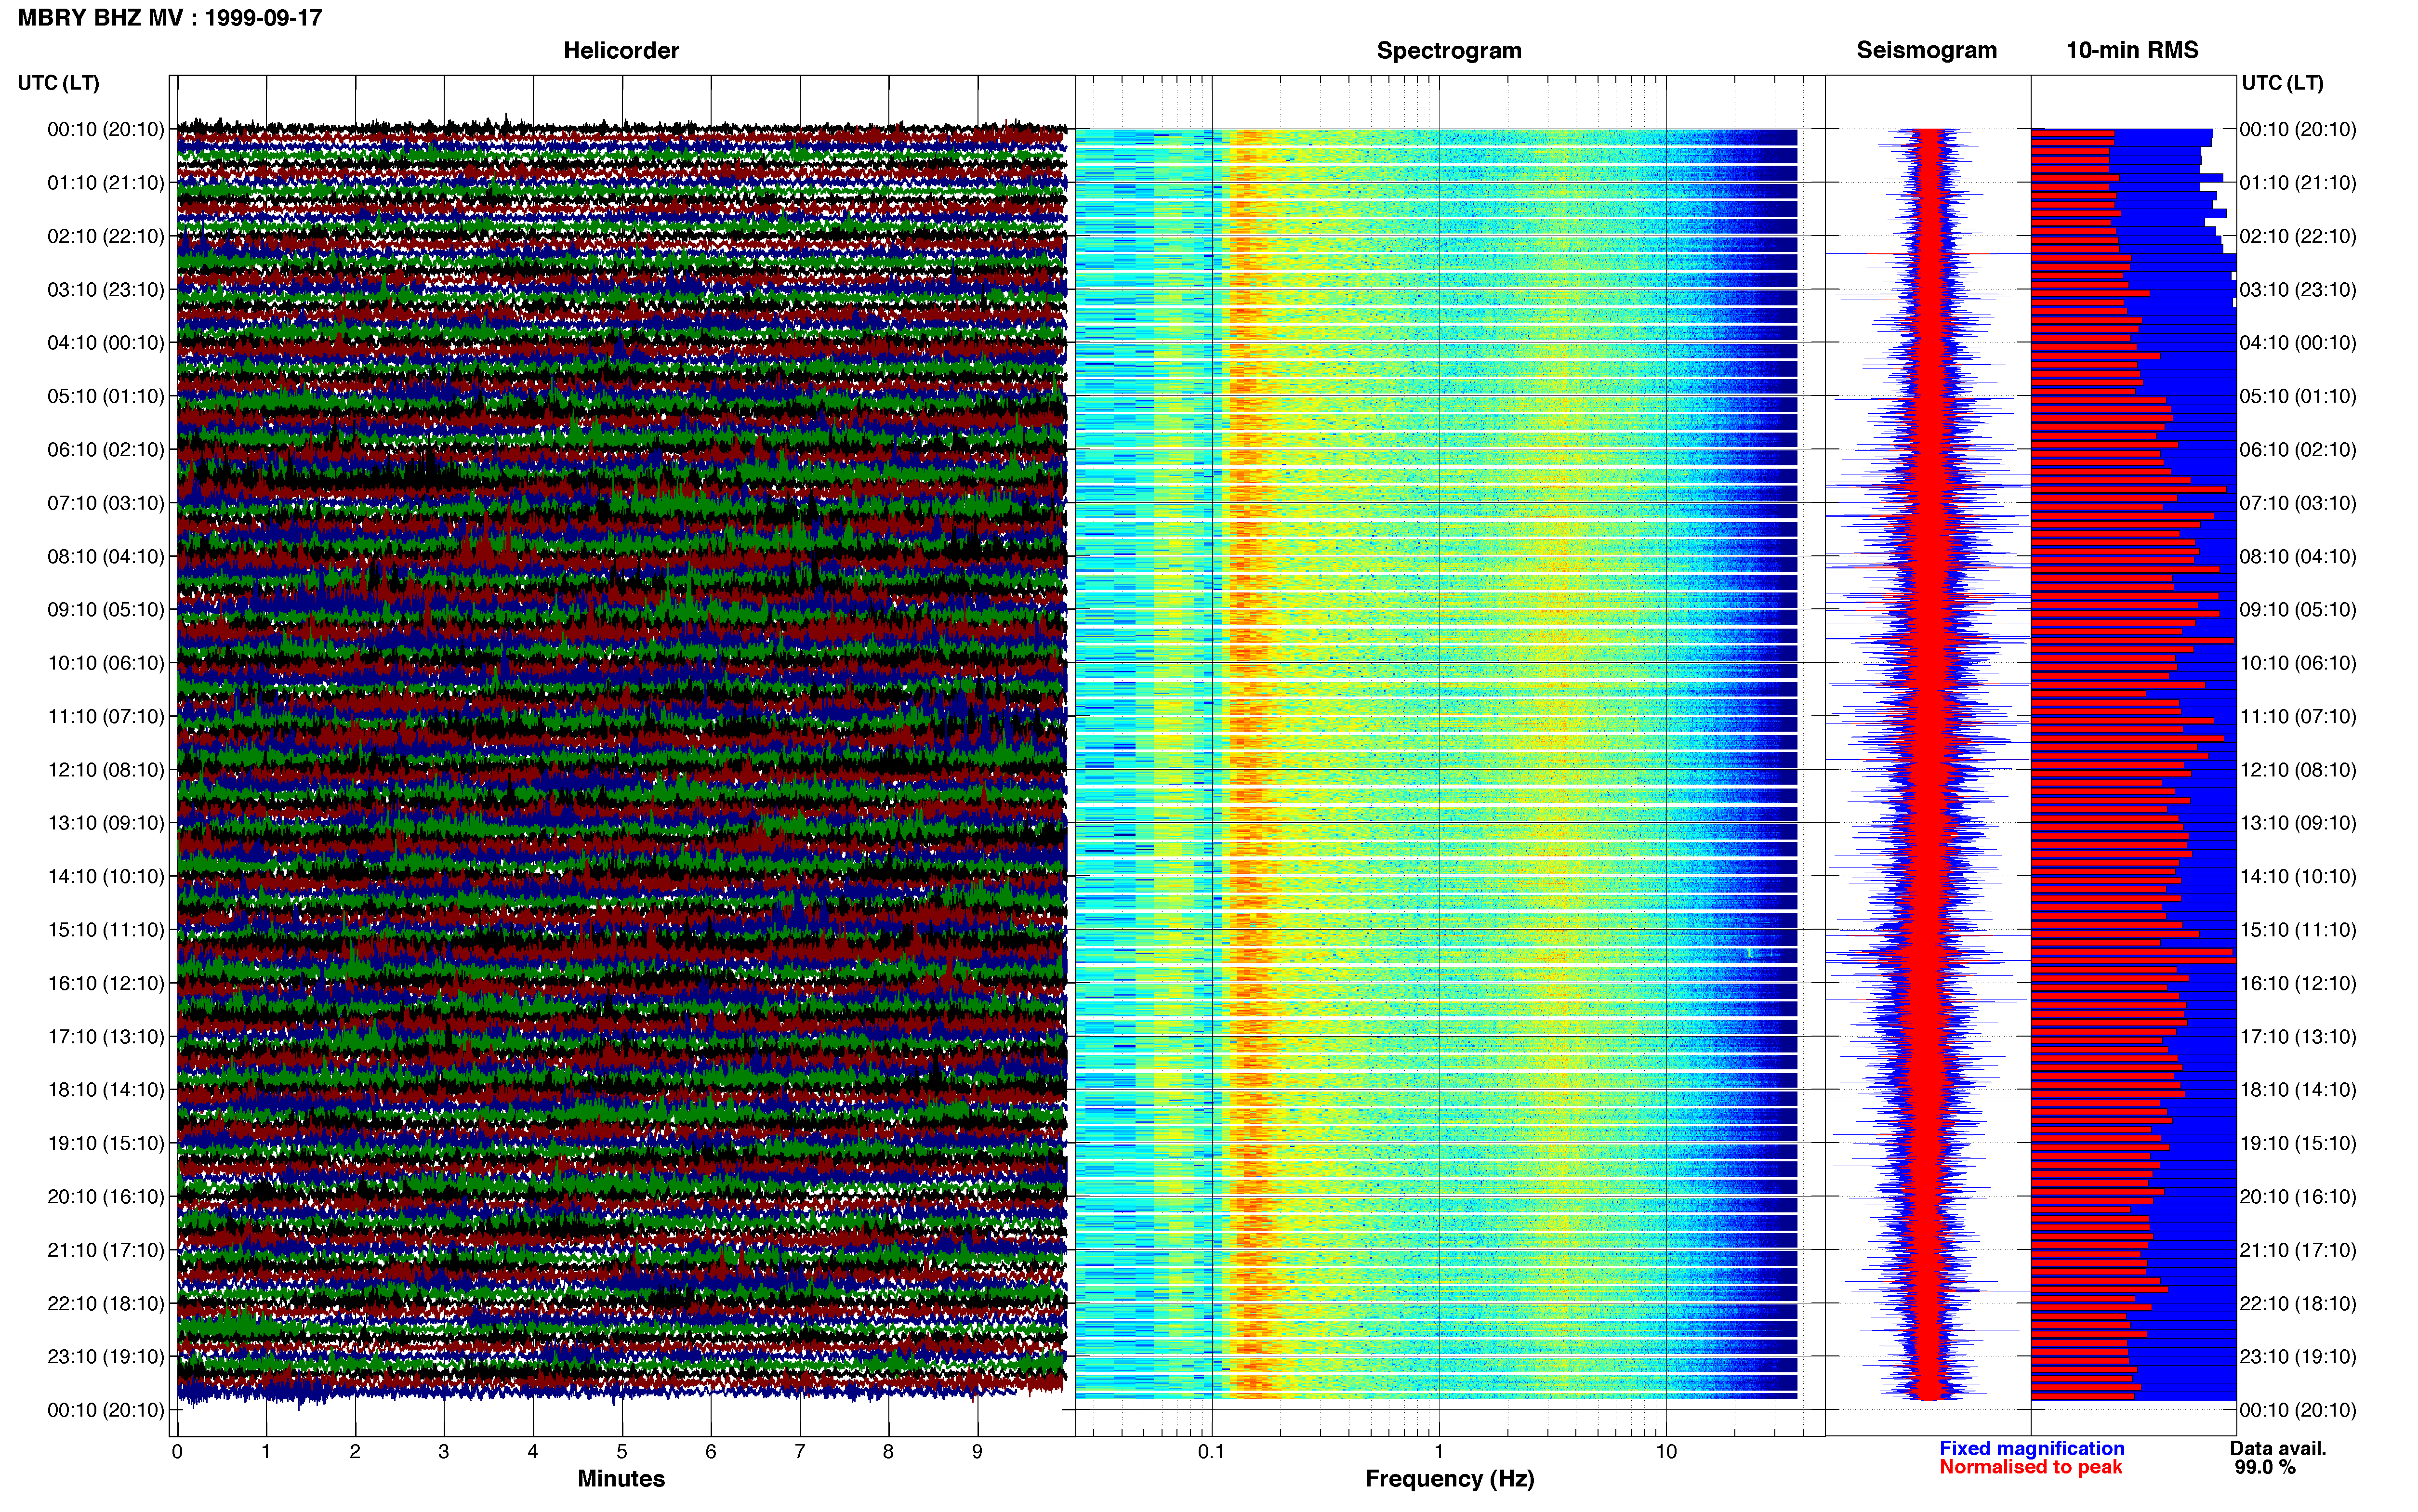Click the minute tick label 5
The width and height of the screenshot is (2418, 1512).
(622, 1452)
